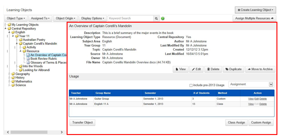Click into the Keyword Search field
Image resolution: width=281 pixels, height=138 pixels.
pos(131,18)
